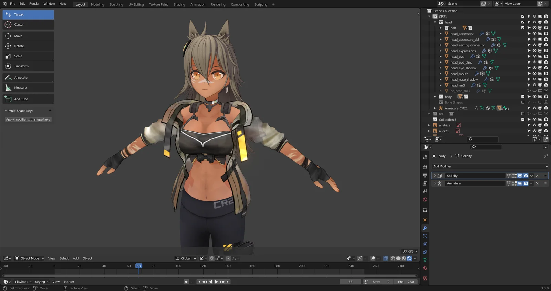
Task: Open the Tool properties tab
Action: (425, 157)
